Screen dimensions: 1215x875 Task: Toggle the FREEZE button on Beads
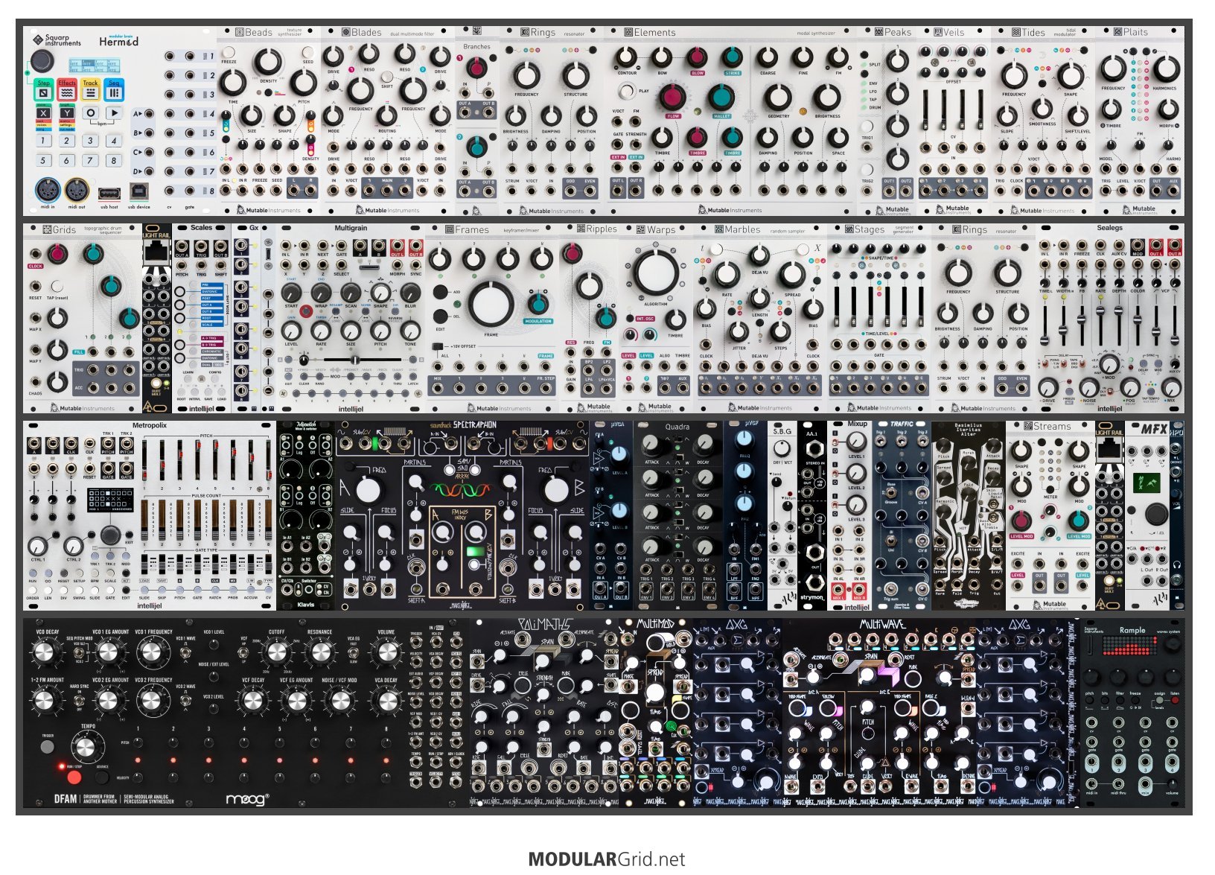(x=229, y=54)
